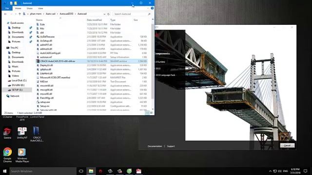This screenshot has width=312, height=175.
Task: Click the Search Windows taskbar box
Action: point(43,171)
